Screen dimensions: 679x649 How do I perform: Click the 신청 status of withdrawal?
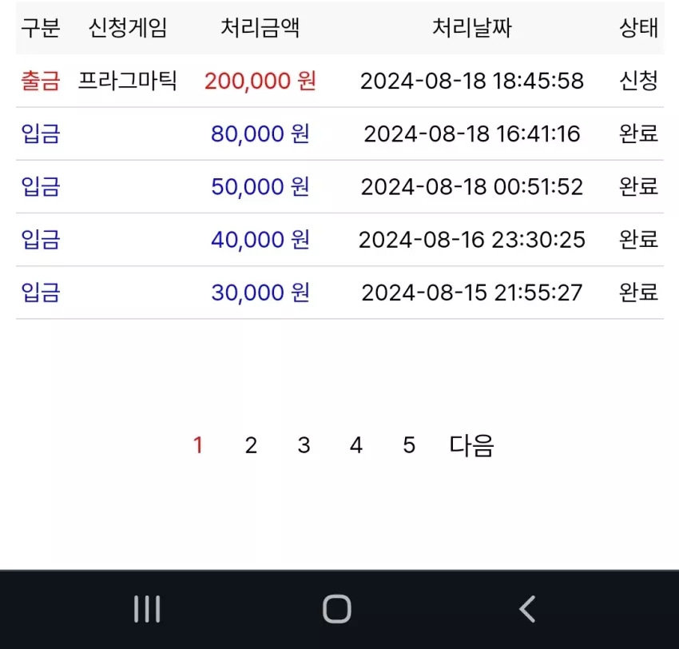pyautogui.click(x=639, y=81)
